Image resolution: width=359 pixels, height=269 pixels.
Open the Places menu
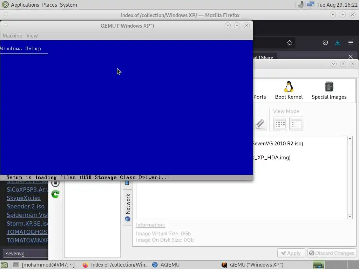click(49, 5)
